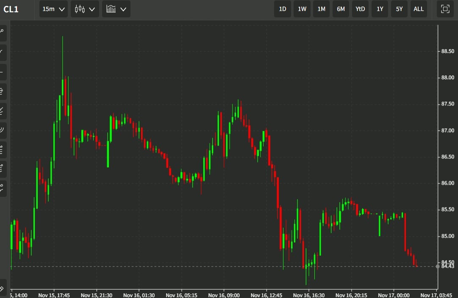
Task: Click the ALL time range button
Action: [419, 9]
